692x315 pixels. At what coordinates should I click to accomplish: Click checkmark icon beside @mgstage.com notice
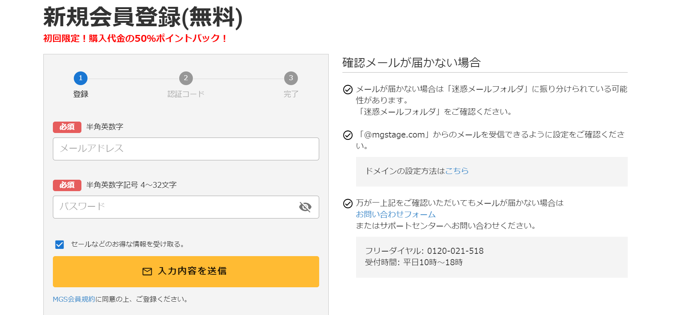pos(348,135)
